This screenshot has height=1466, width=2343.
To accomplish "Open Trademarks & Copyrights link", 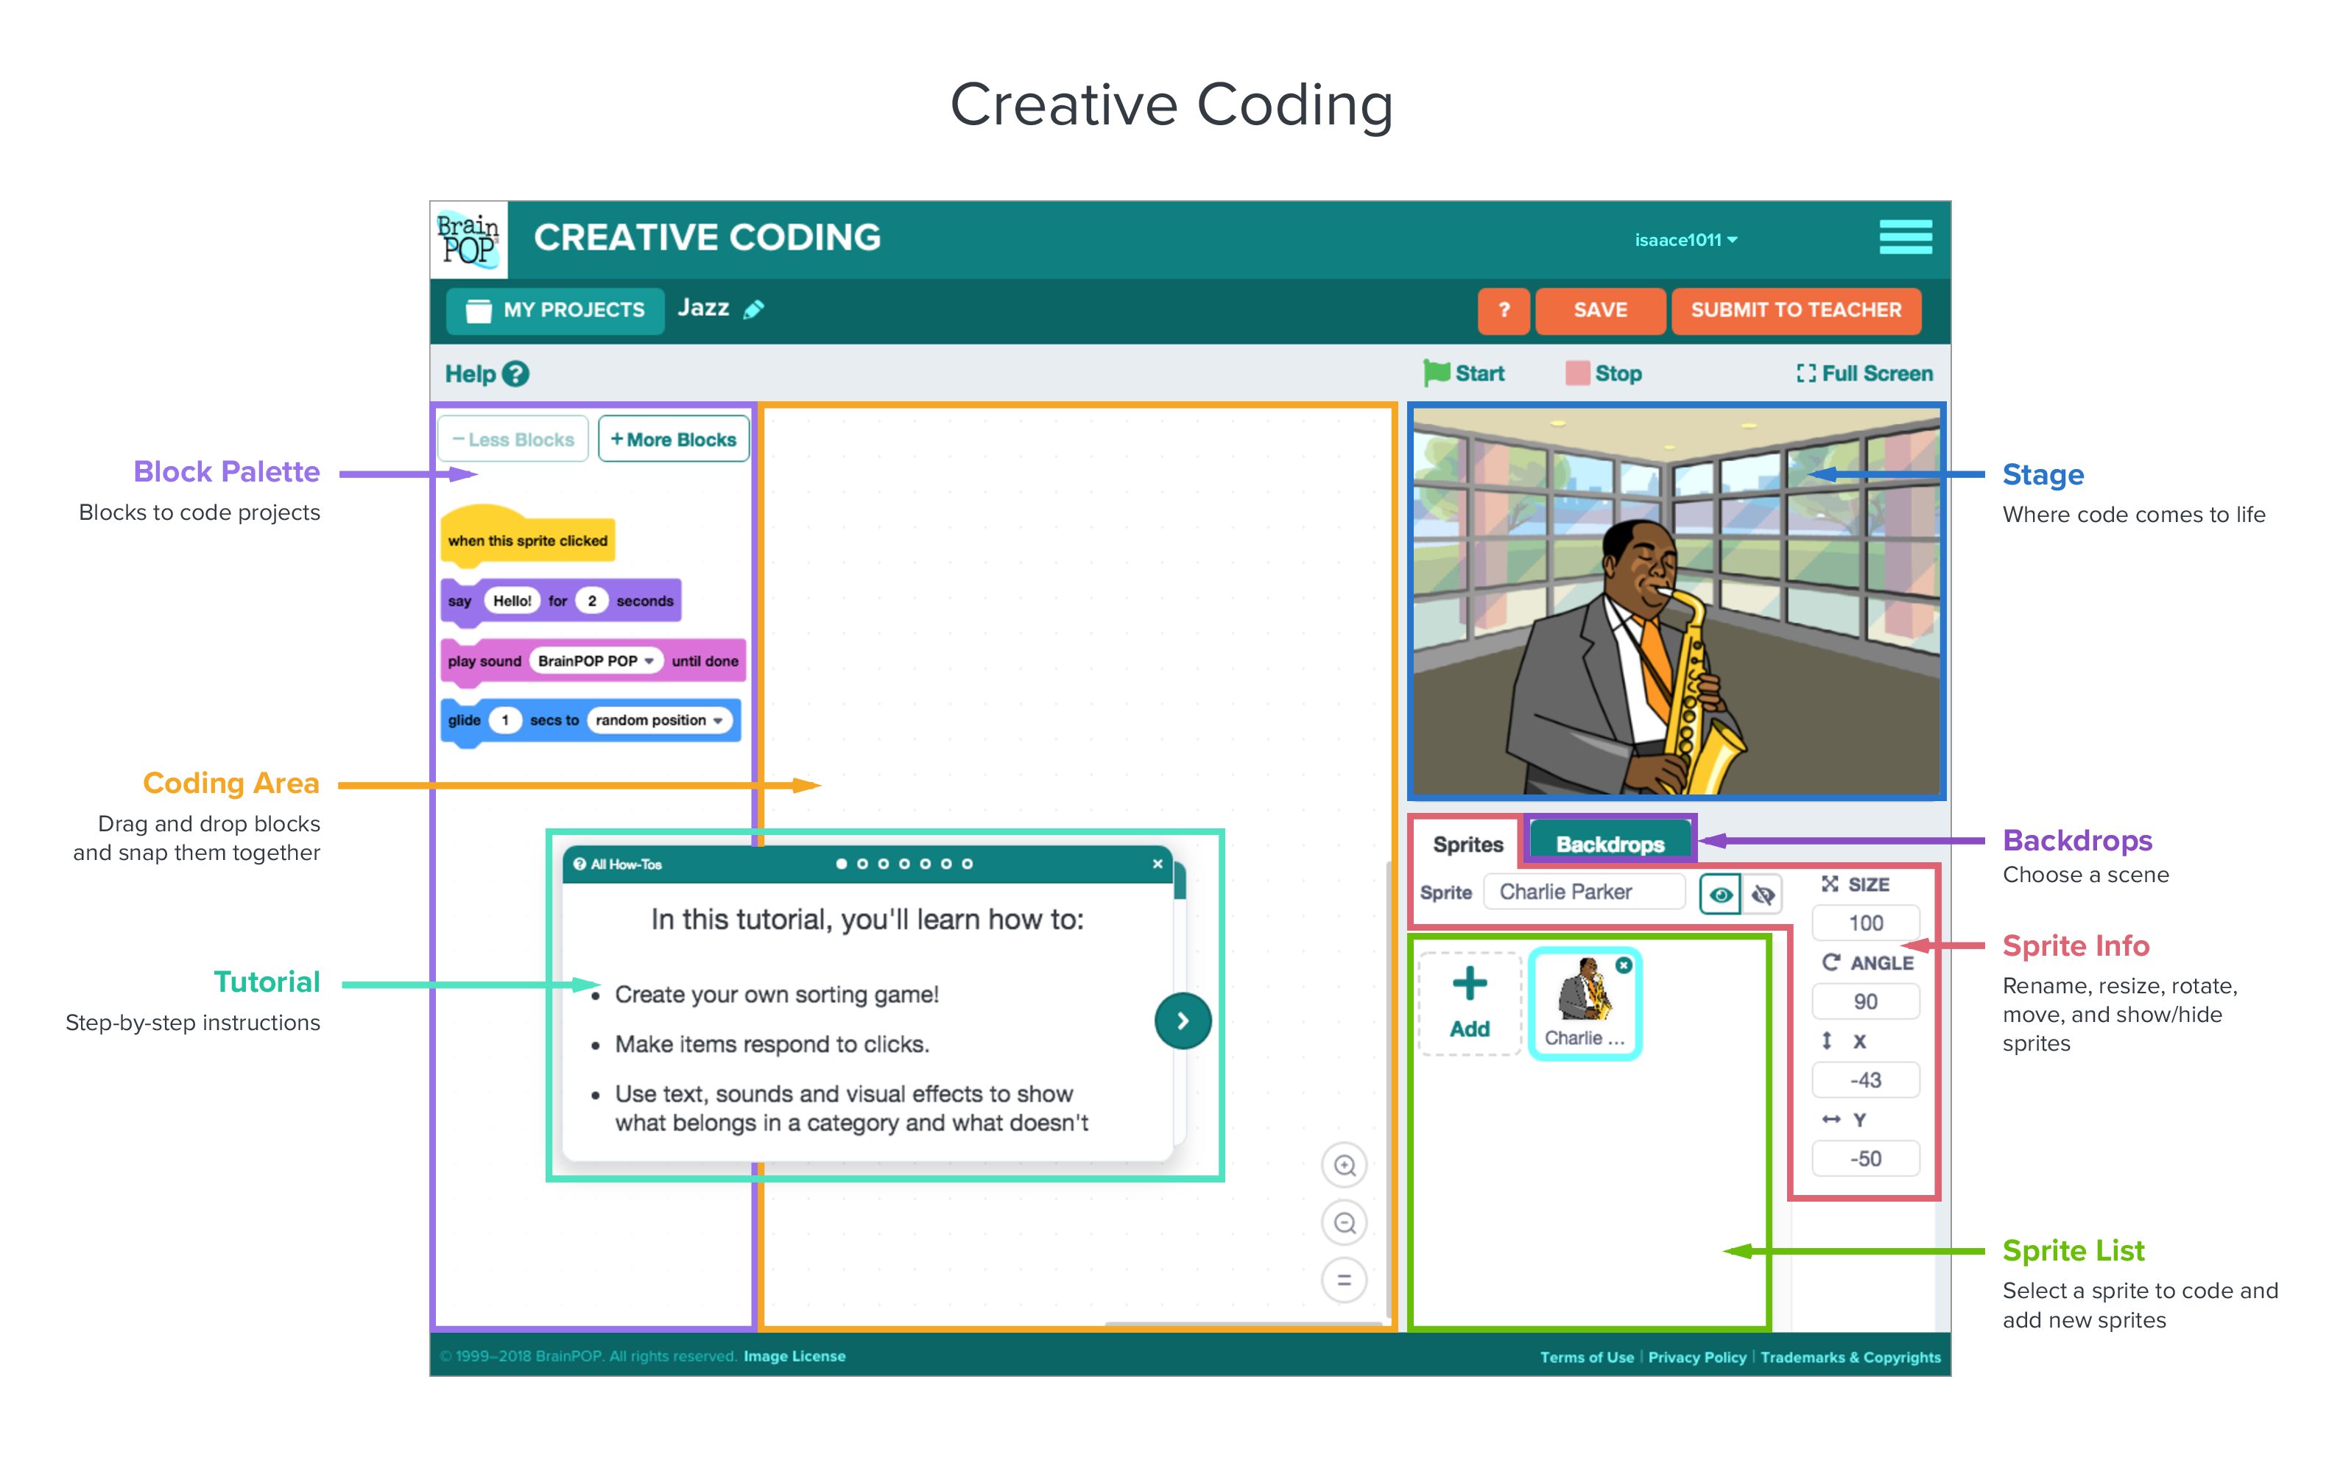I will click(x=1850, y=1356).
